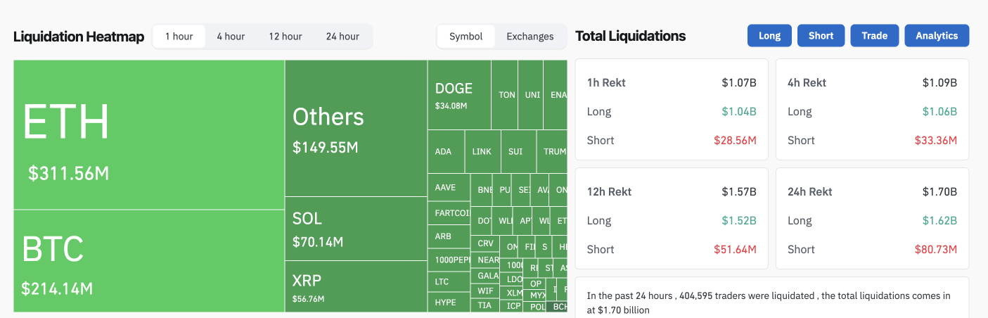Select the Others tile in heatmap

point(356,128)
